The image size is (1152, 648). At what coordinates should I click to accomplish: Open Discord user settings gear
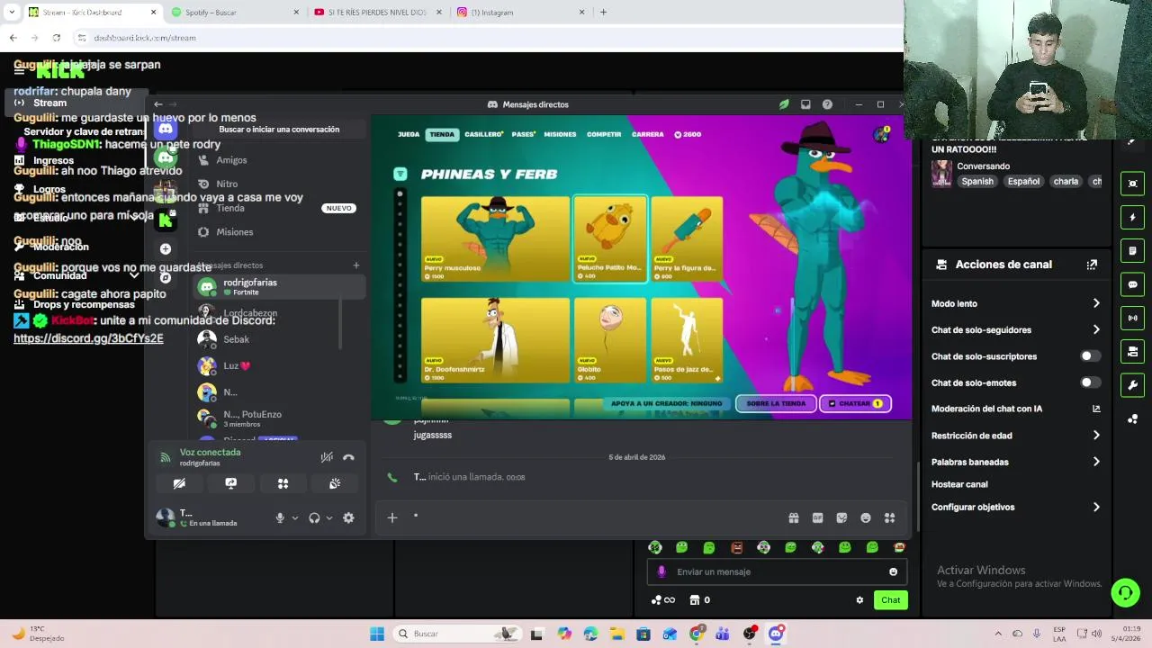348,517
